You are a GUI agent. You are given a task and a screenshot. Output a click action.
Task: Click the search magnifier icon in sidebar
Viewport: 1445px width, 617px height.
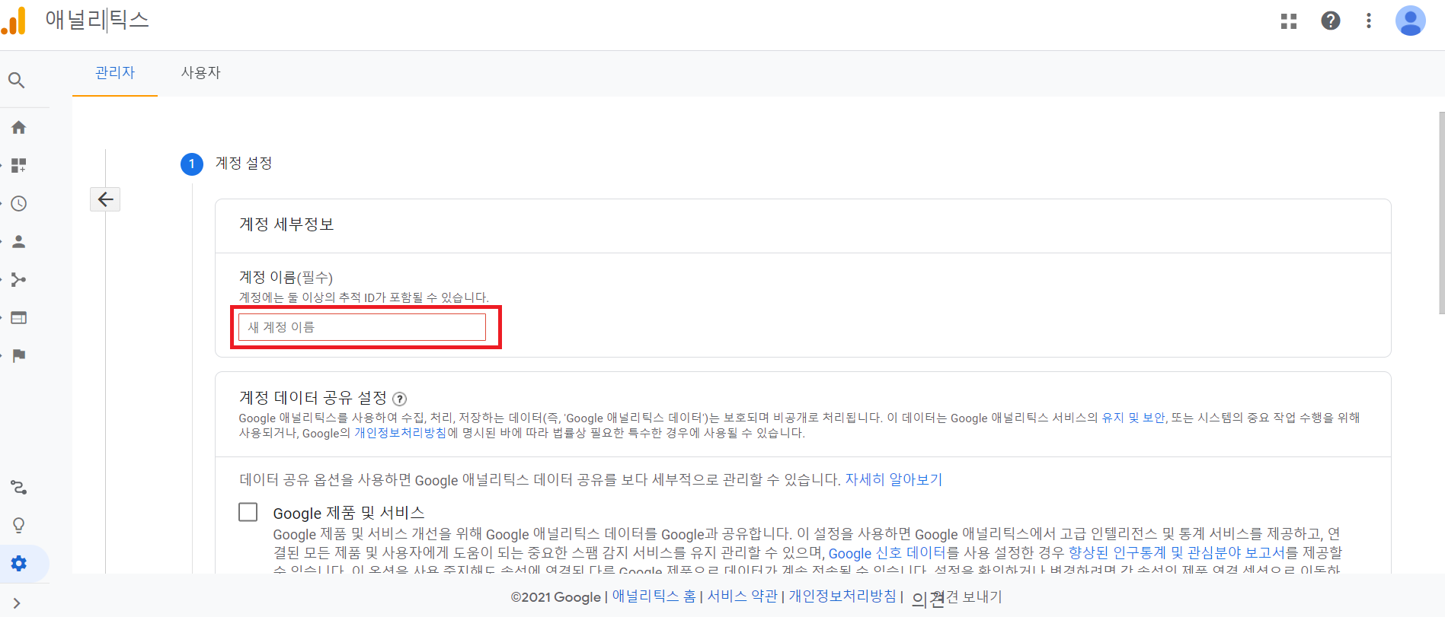point(17,80)
